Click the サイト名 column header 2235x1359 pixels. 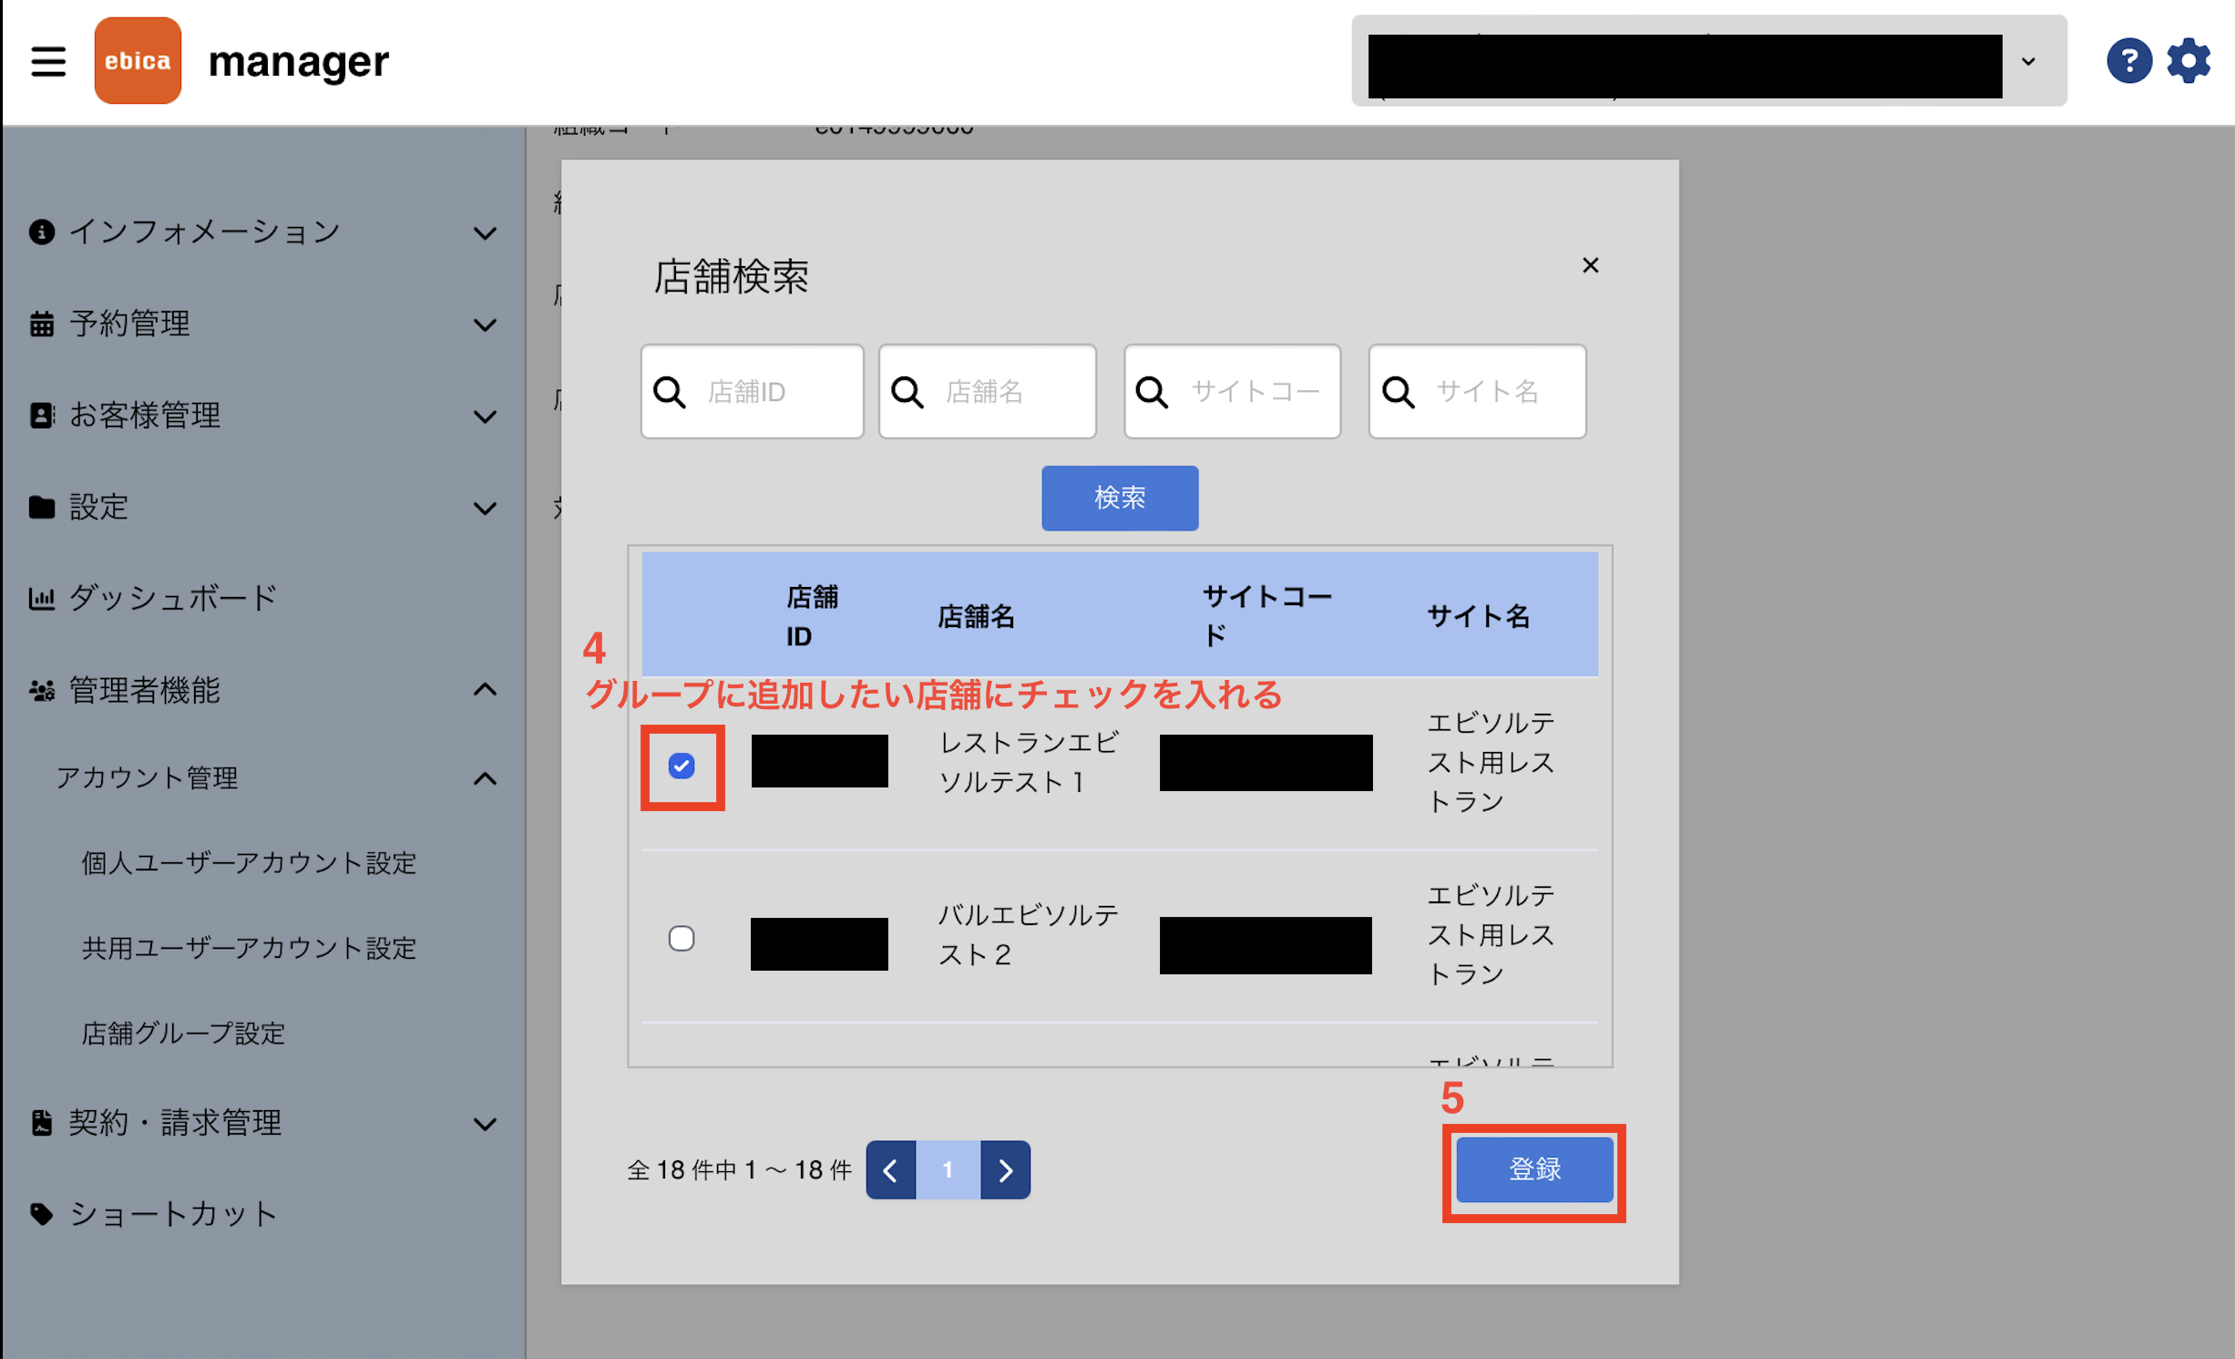click(1478, 617)
